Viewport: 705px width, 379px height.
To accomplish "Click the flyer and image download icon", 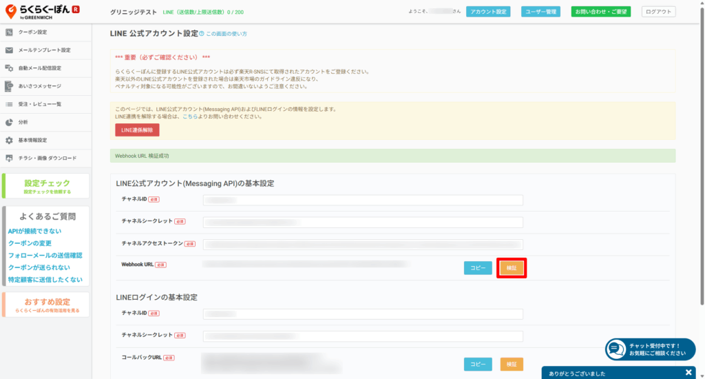I will point(9,158).
